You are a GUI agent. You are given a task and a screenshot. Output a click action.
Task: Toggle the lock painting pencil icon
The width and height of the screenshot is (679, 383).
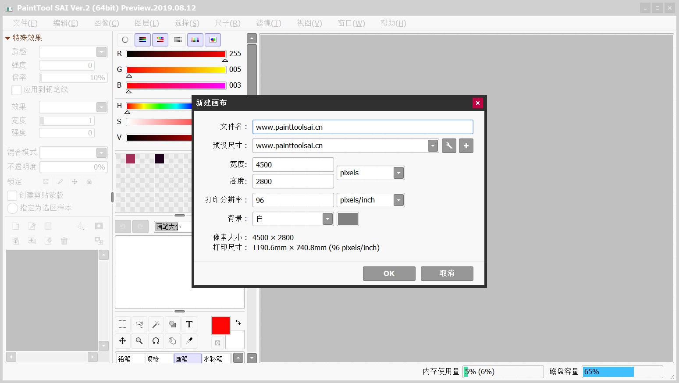coord(60,181)
